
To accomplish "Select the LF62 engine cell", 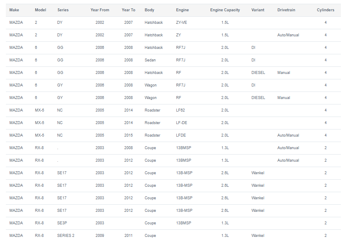I will point(180,110).
